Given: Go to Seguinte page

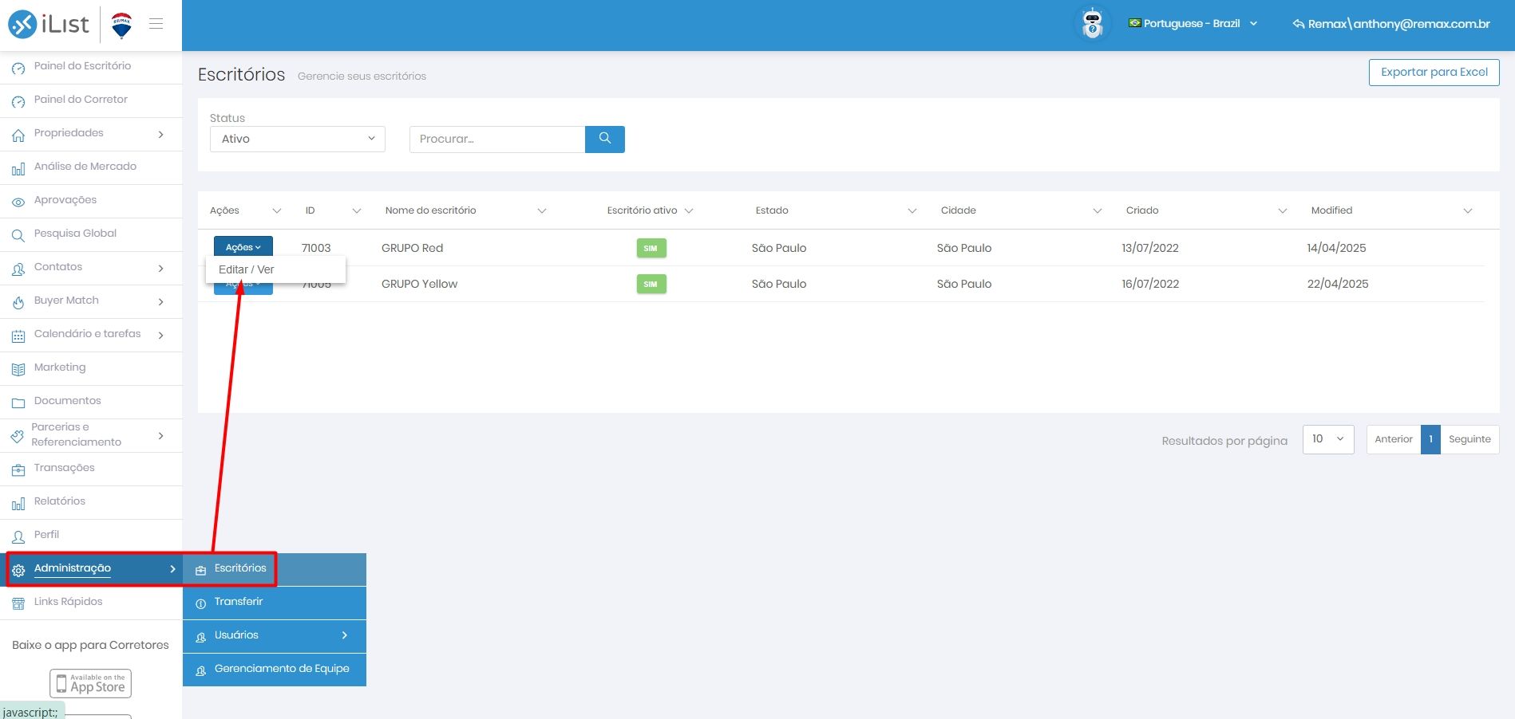Looking at the screenshot, I should (1470, 439).
